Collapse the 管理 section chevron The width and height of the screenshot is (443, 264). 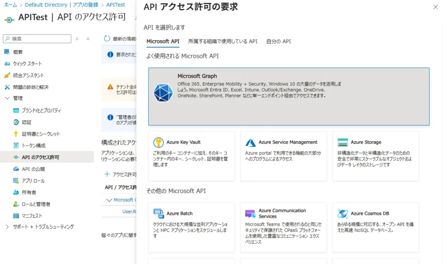[x=7, y=98]
